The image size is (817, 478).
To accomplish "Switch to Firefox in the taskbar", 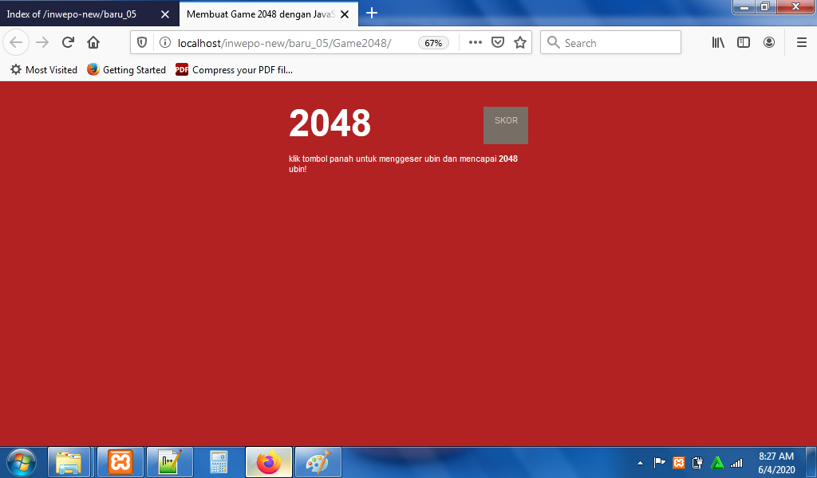I will [269, 462].
